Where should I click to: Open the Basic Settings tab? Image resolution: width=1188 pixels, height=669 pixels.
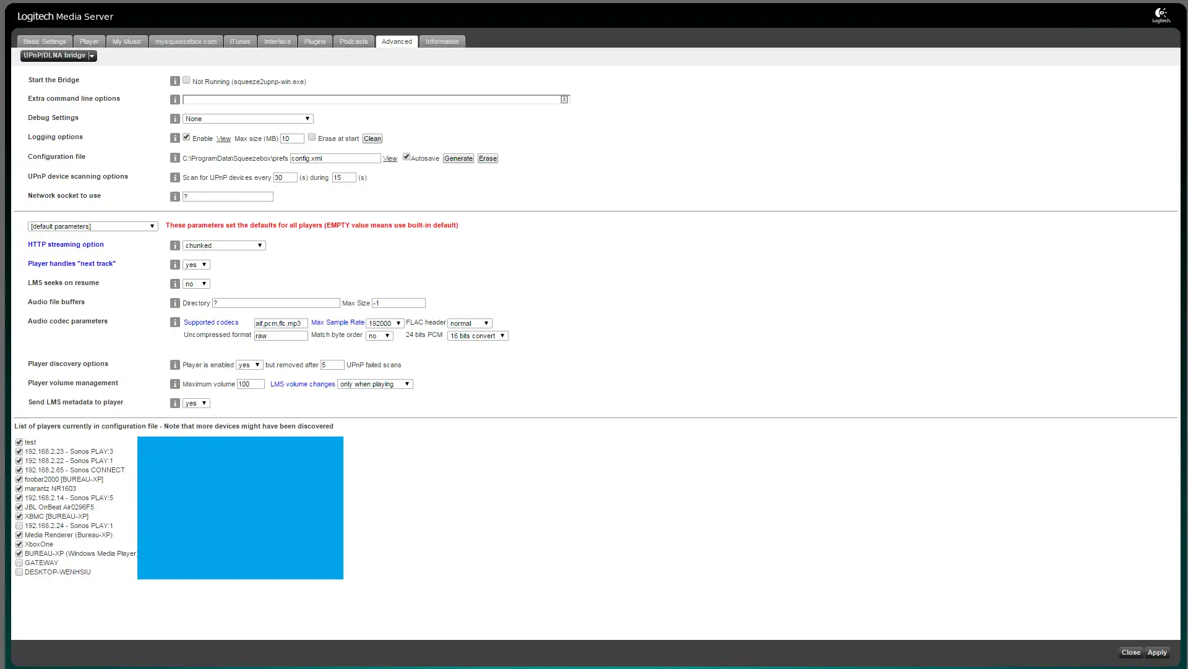45,41
